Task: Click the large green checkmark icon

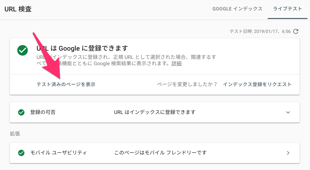Action: tap(23, 50)
